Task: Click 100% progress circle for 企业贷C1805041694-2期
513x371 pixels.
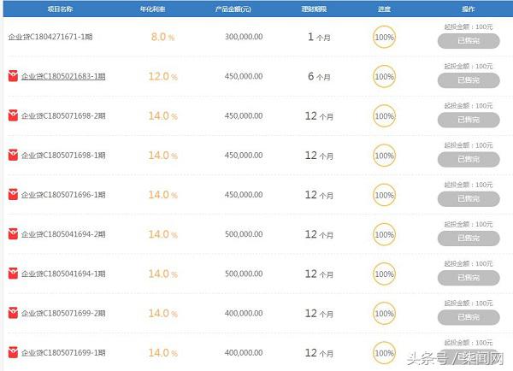Action: tap(384, 234)
